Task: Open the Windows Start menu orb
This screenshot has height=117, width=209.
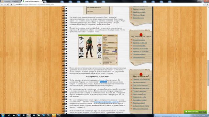Action: click(x=3, y=115)
